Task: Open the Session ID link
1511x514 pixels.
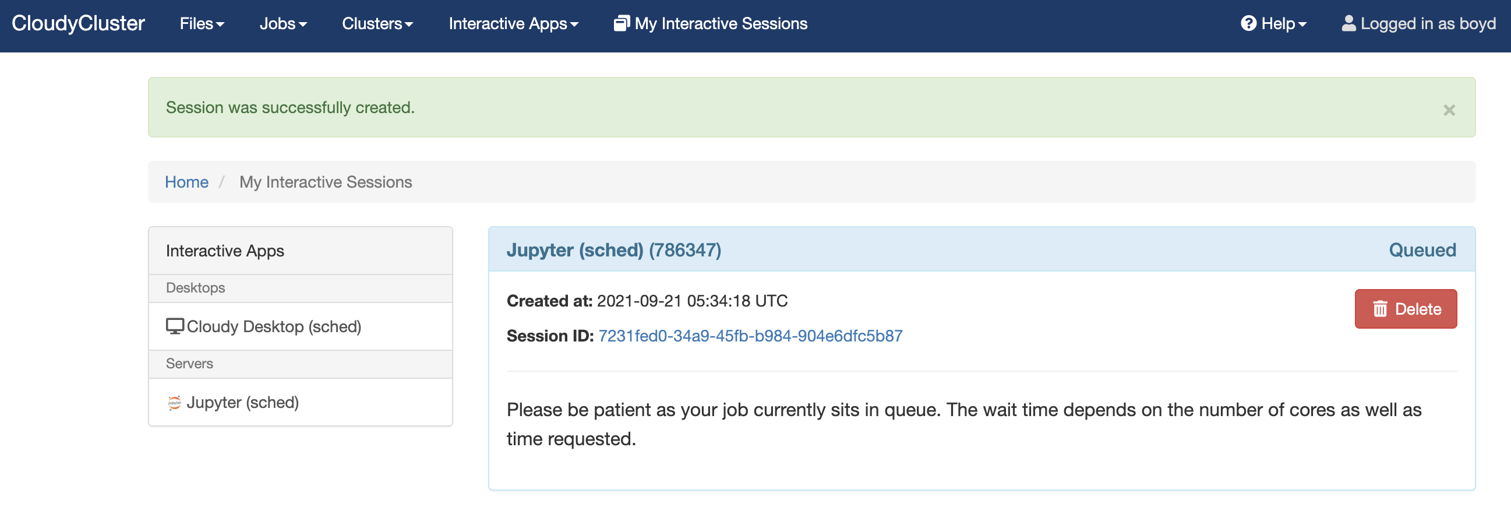Action: [750, 336]
